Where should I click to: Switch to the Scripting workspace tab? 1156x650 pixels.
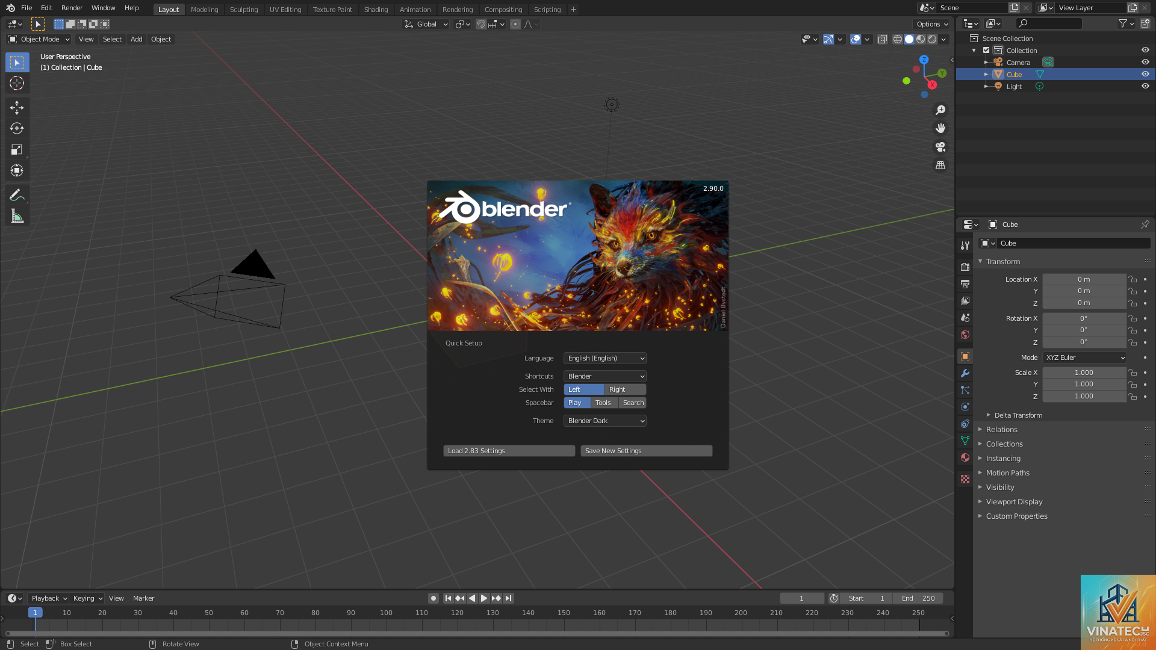[x=547, y=10]
